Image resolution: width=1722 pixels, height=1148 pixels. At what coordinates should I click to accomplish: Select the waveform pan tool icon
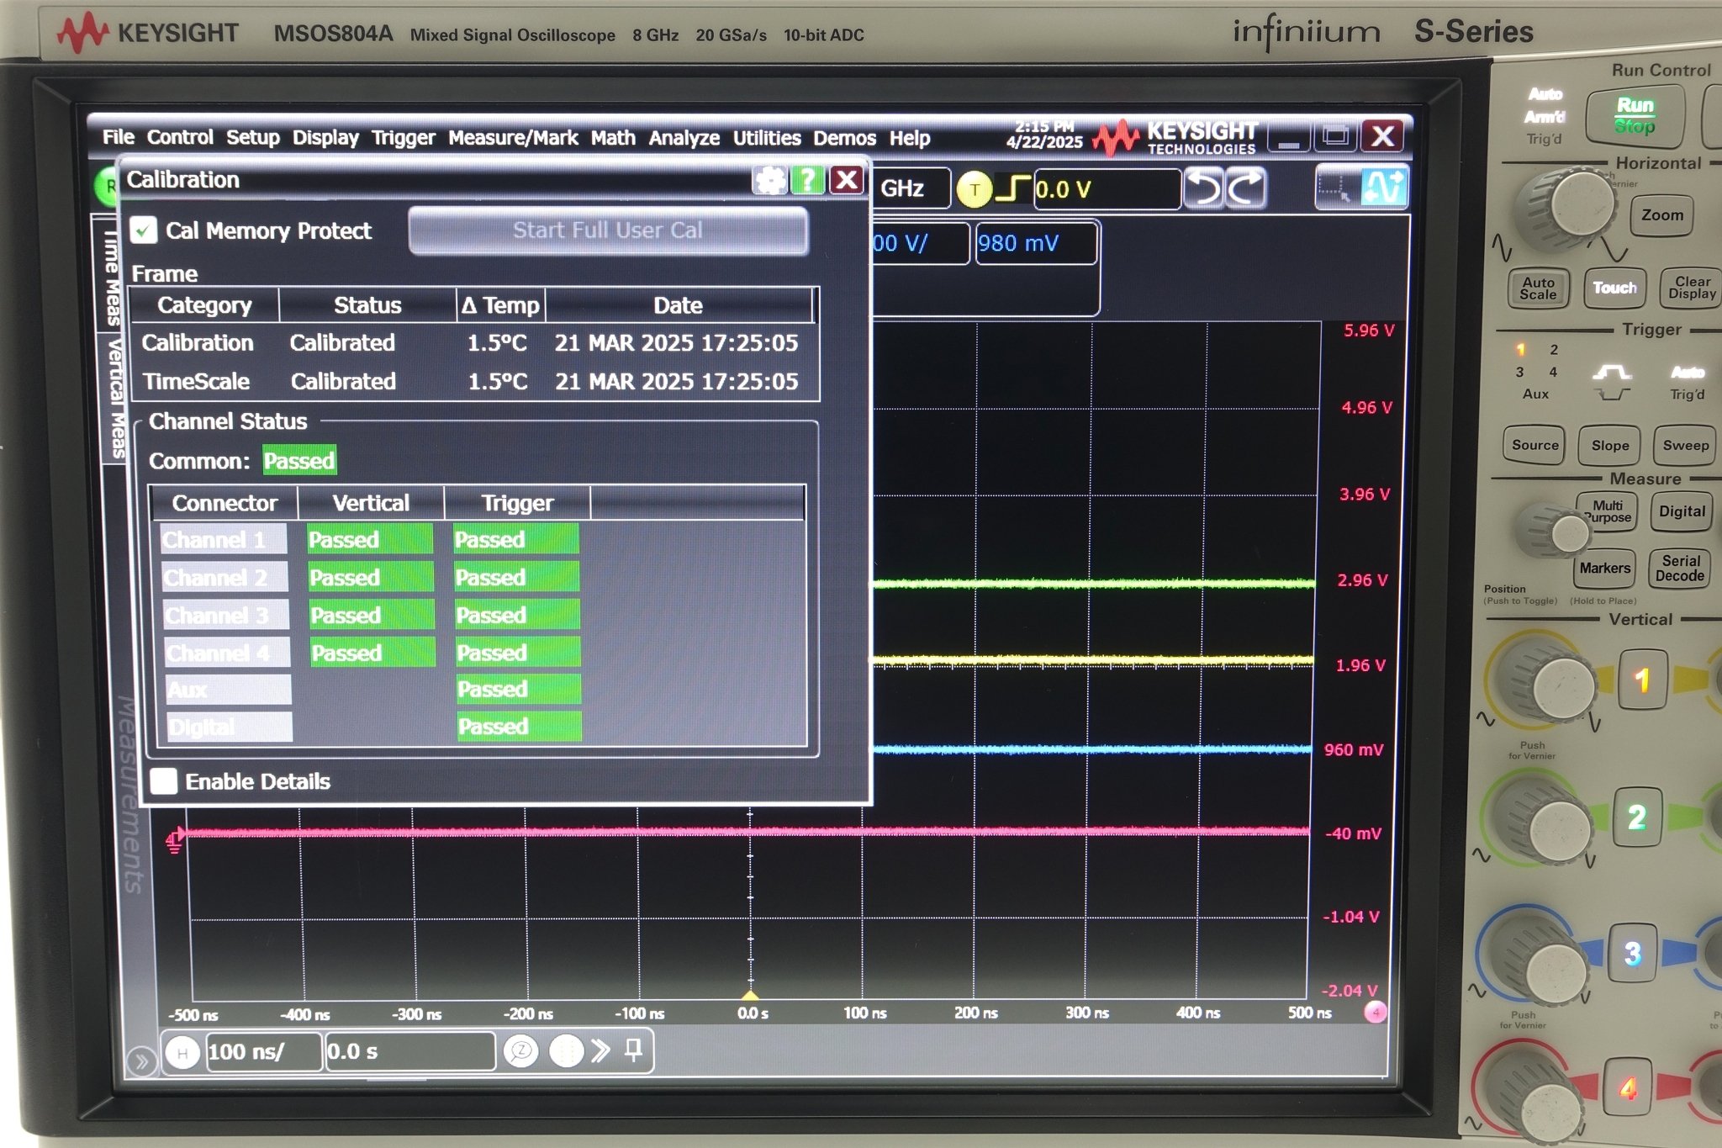click(1383, 187)
